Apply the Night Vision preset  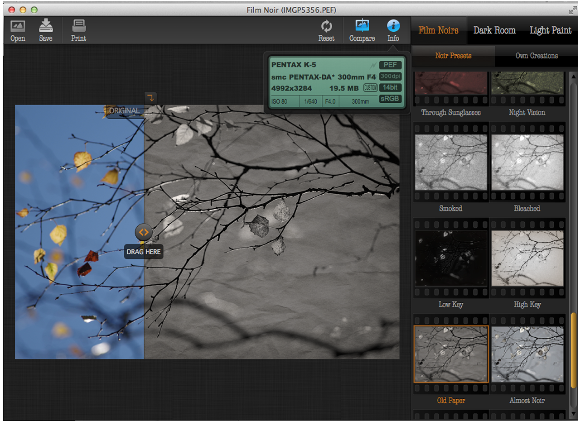527,83
